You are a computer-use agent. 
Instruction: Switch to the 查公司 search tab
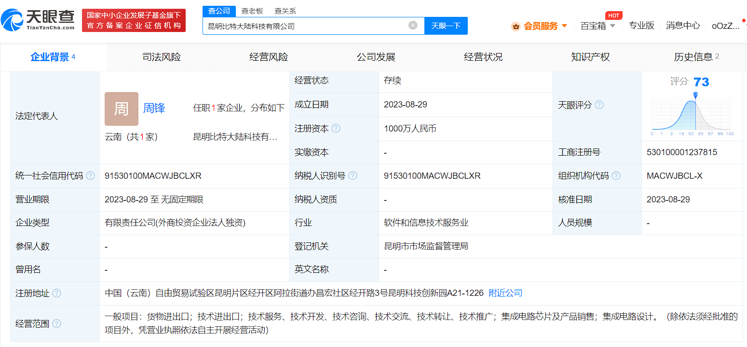pos(219,11)
